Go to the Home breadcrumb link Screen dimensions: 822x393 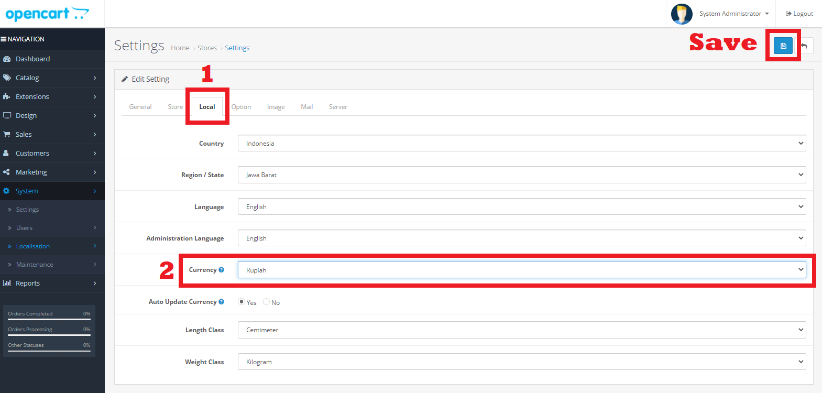pos(180,48)
